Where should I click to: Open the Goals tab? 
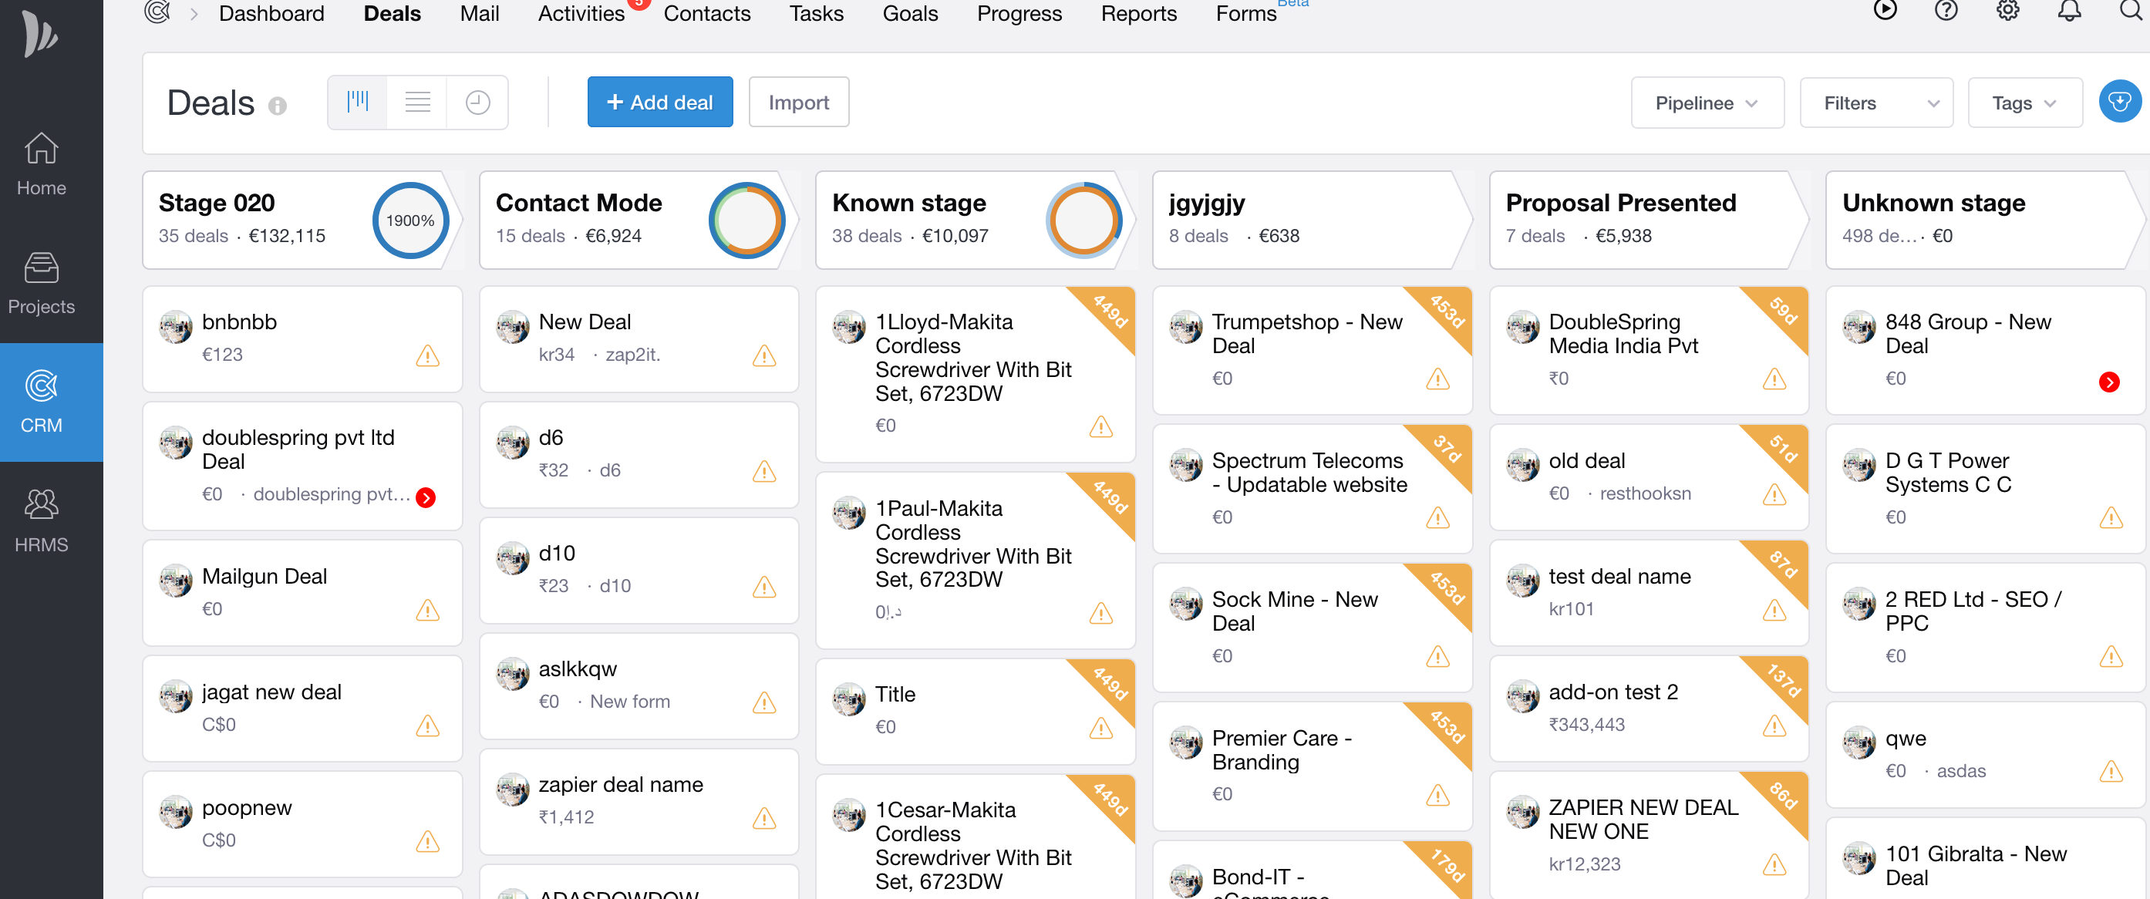tap(910, 13)
